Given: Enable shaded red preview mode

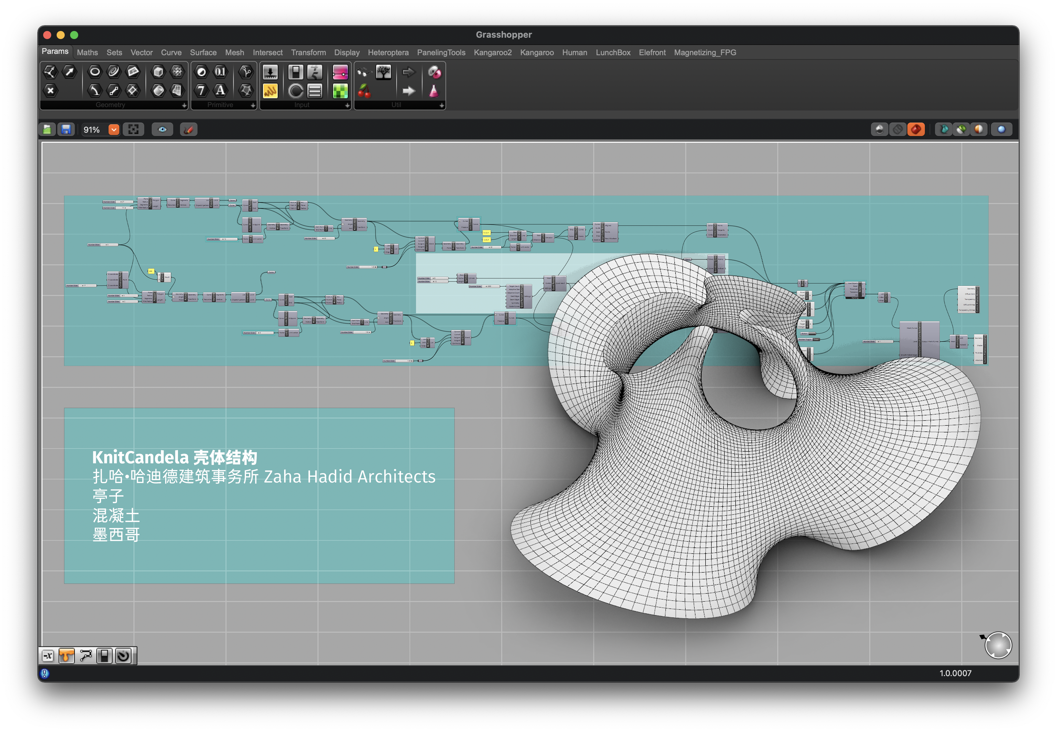Looking at the screenshot, I should coord(915,130).
